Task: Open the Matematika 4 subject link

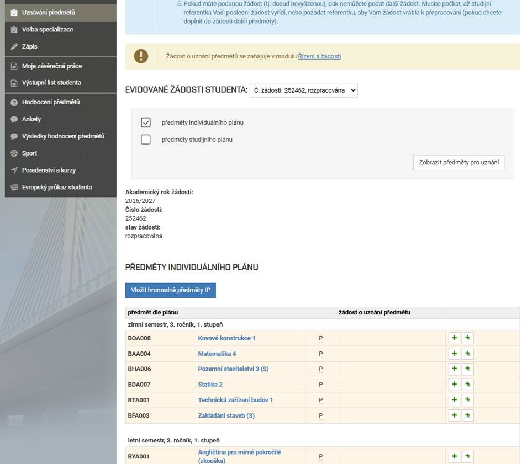Action: (x=217, y=354)
